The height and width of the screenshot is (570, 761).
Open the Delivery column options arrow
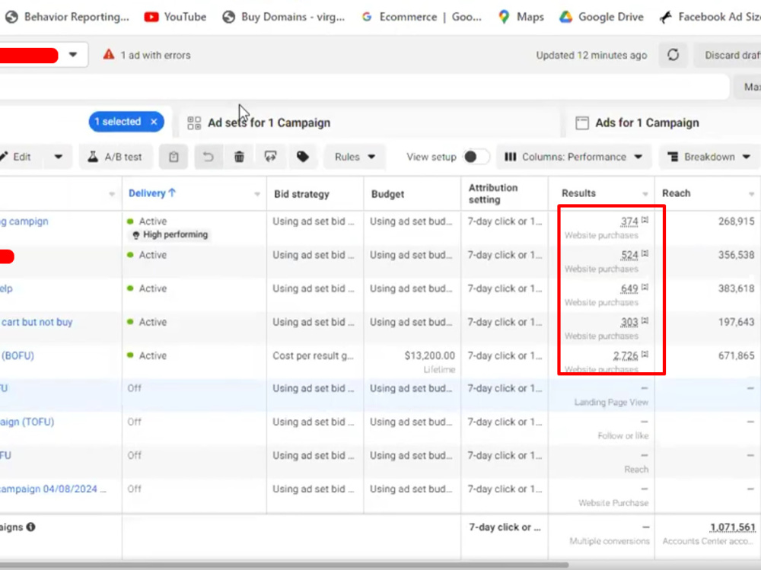pos(257,194)
